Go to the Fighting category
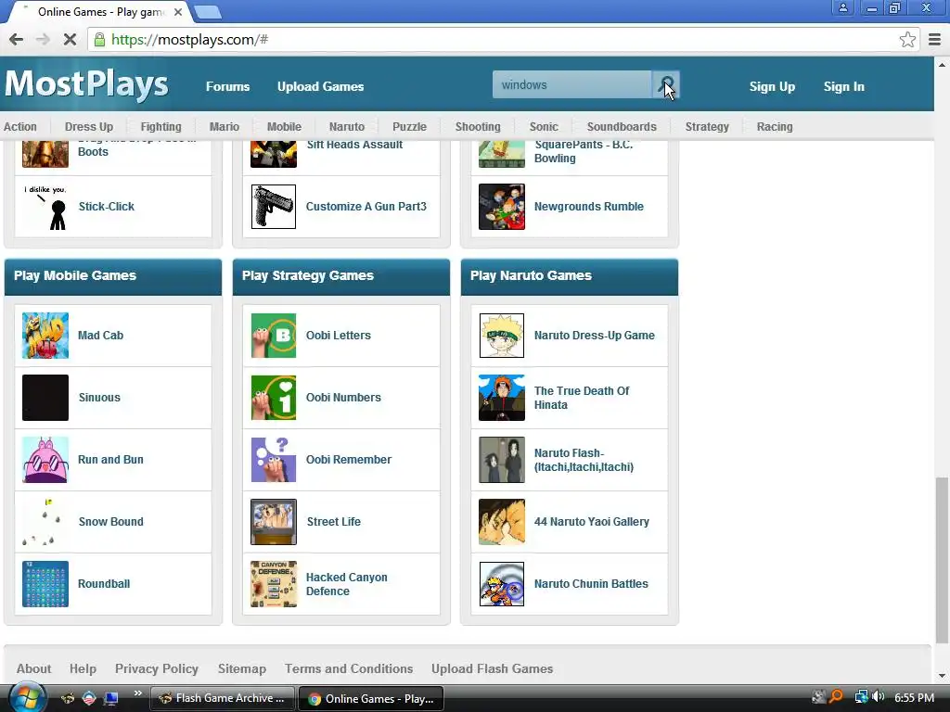950x712 pixels. coord(160,126)
